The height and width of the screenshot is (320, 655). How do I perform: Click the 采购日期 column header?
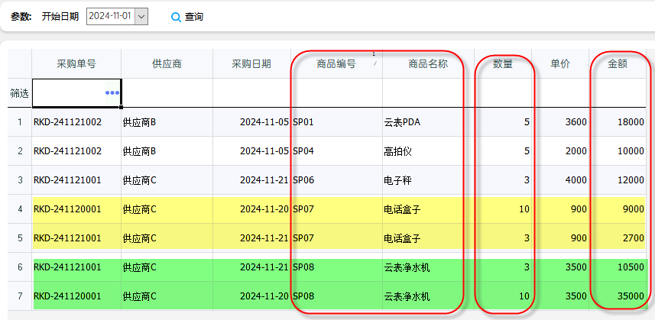252,64
